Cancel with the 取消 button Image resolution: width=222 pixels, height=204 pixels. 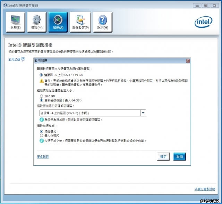180,157
